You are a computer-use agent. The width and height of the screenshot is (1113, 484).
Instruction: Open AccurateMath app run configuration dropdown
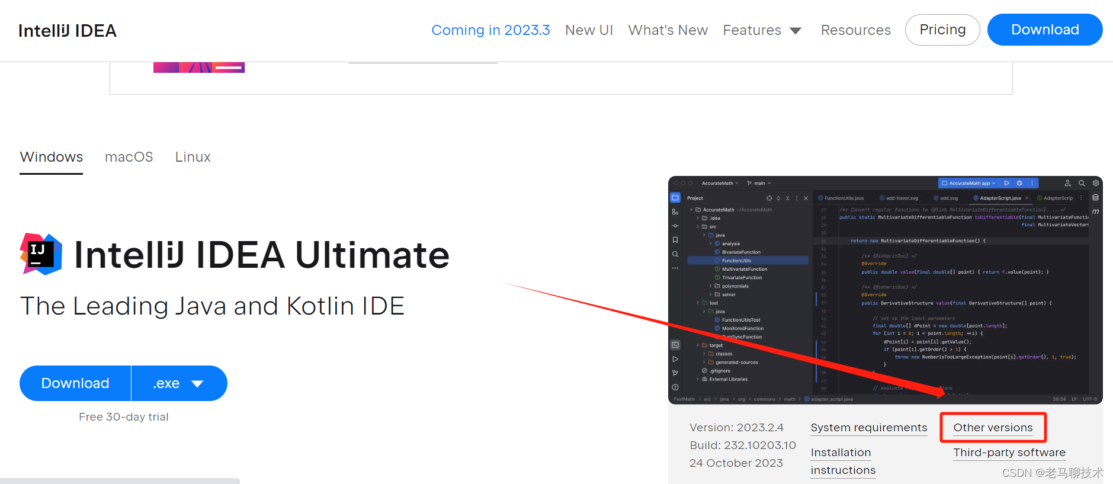pyautogui.click(x=968, y=183)
